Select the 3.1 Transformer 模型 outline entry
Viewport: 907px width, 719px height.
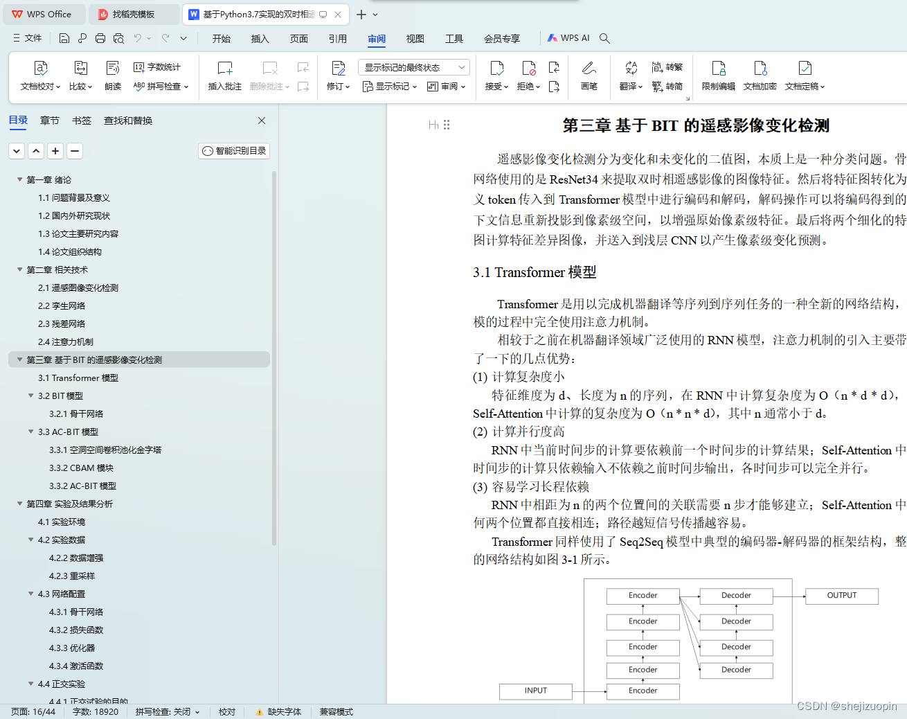pyautogui.click(x=78, y=378)
